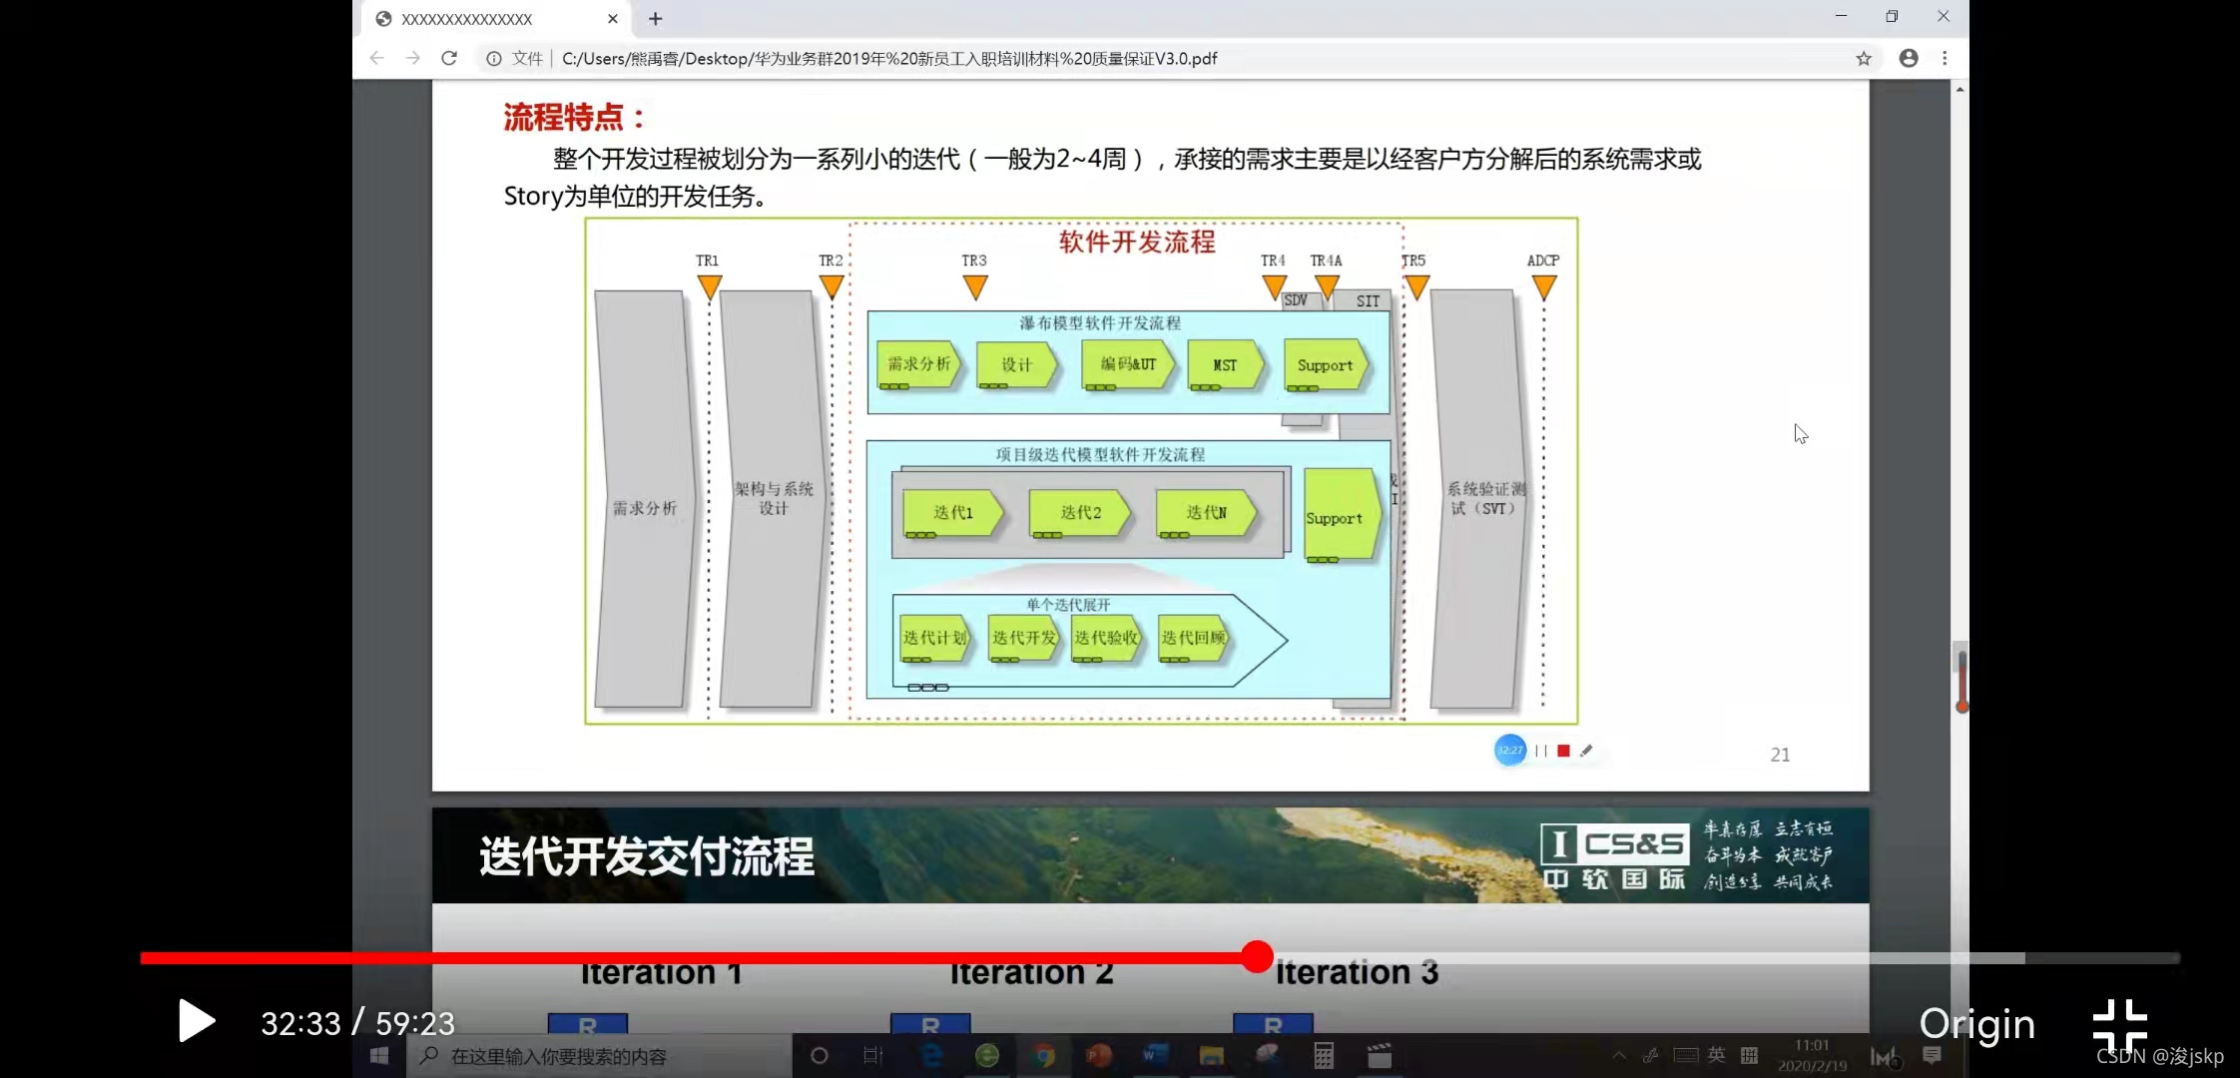
Task: Select the Origin quality option
Action: [x=1976, y=1024]
